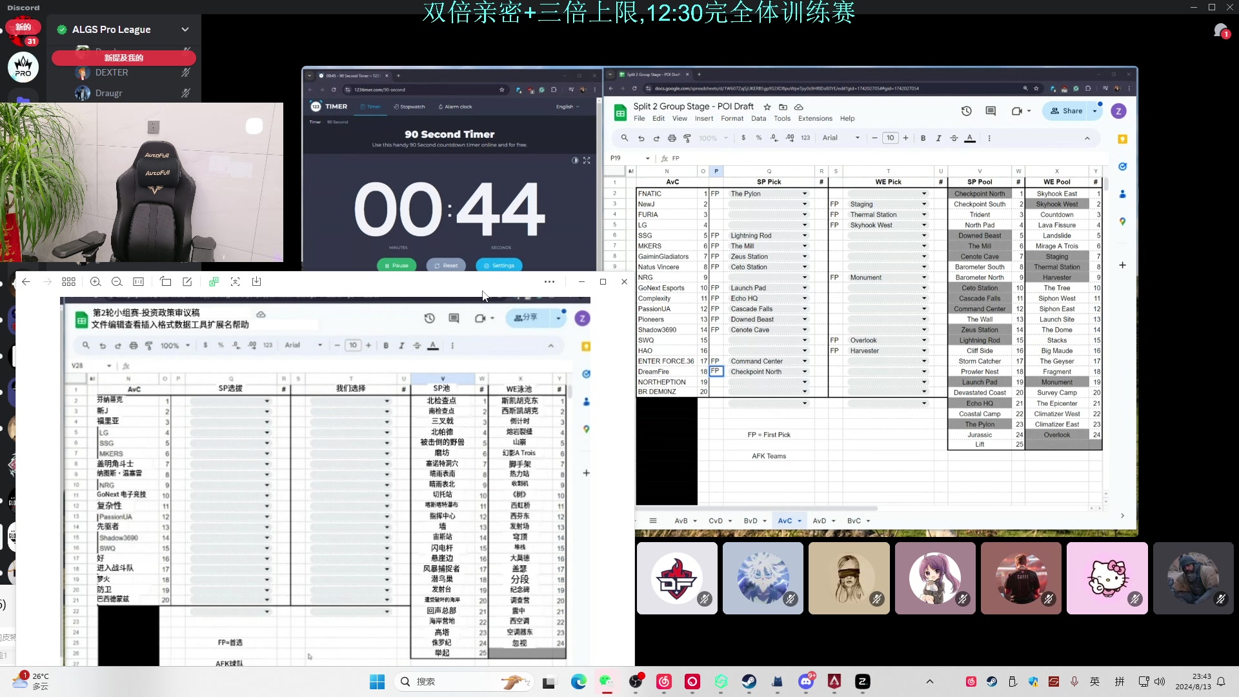Toggle microphone icon in the system tray

[x=1074, y=682]
